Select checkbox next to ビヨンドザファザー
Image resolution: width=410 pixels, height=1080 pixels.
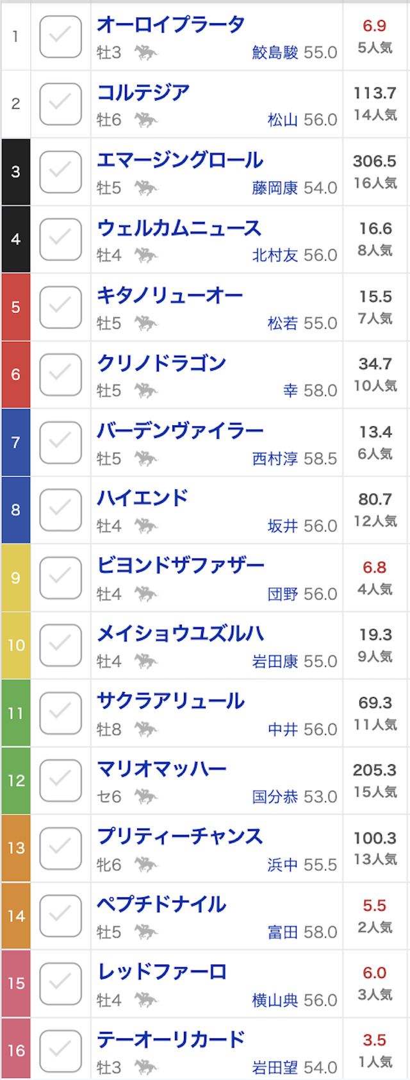point(61,578)
